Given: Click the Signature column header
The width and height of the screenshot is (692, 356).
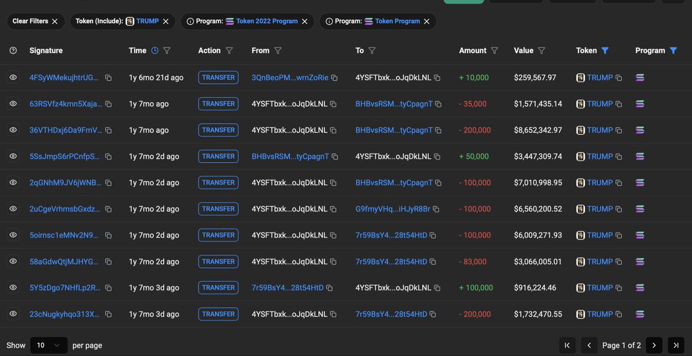Looking at the screenshot, I should click(46, 50).
